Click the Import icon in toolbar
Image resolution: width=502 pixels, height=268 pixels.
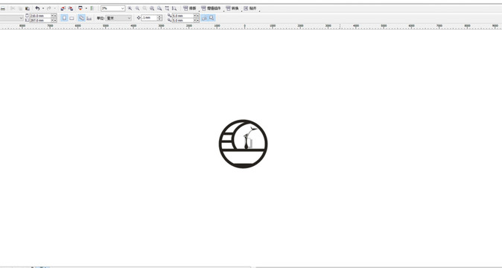pos(63,8)
